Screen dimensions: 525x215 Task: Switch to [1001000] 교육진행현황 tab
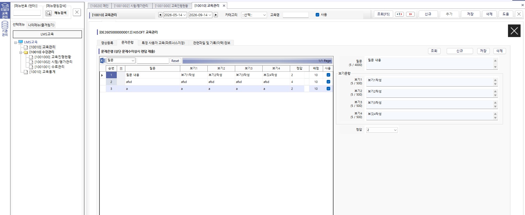click(x=171, y=6)
